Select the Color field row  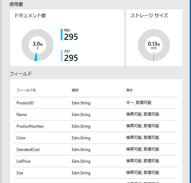click(x=96, y=138)
